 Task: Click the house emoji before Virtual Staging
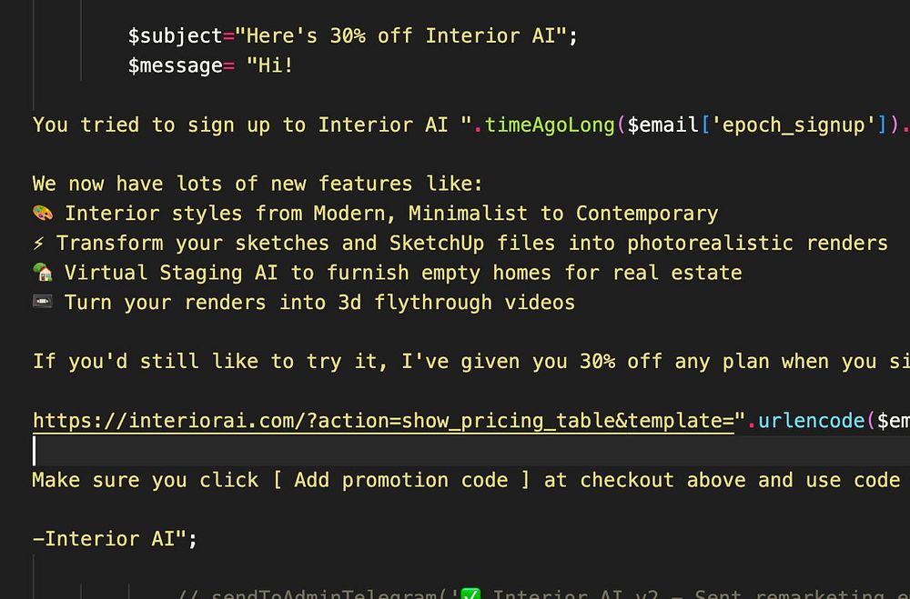(x=43, y=272)
